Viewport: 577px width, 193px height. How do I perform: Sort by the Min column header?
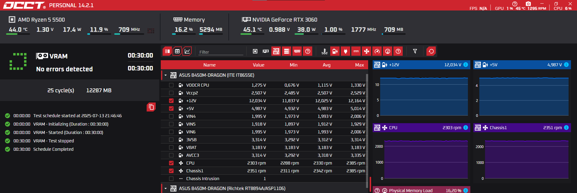point(294,65)
